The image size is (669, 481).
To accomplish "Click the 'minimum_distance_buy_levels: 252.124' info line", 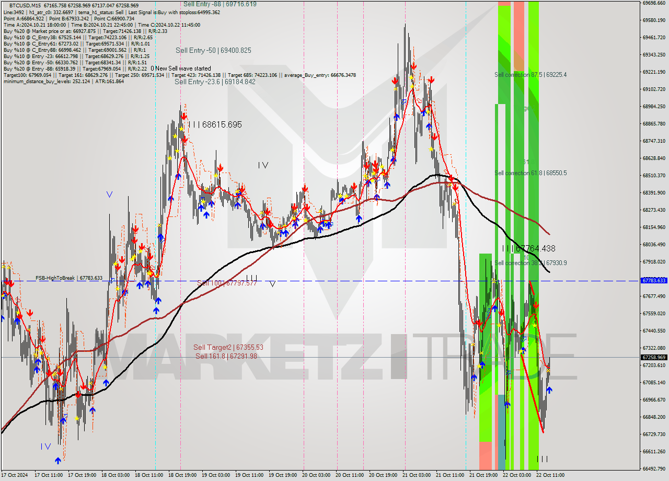I will point(63,81).
